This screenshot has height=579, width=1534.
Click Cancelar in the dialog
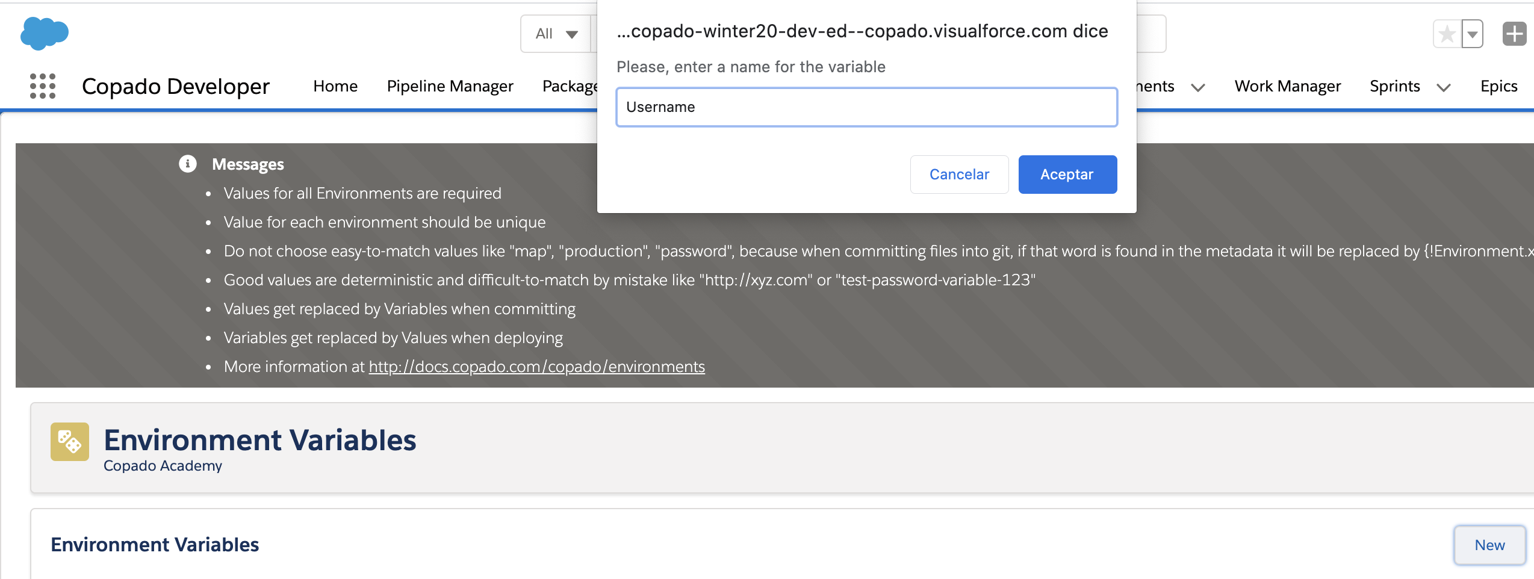pos(959,175)
